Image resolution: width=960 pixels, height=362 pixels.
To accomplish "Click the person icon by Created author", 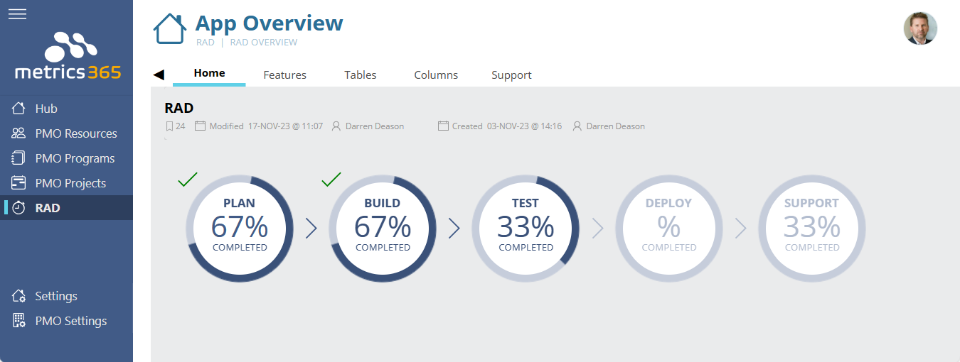I will coord(577,126).
